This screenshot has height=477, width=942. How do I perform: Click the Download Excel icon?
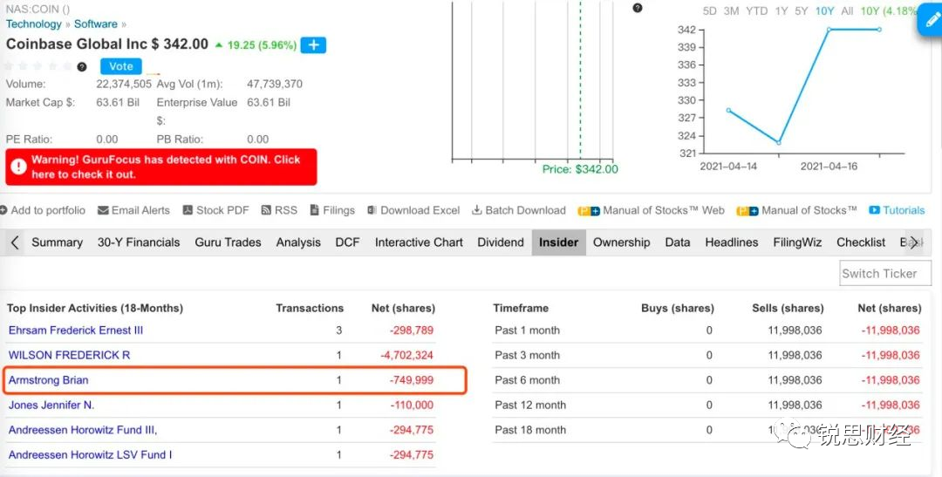coord(372,210)
